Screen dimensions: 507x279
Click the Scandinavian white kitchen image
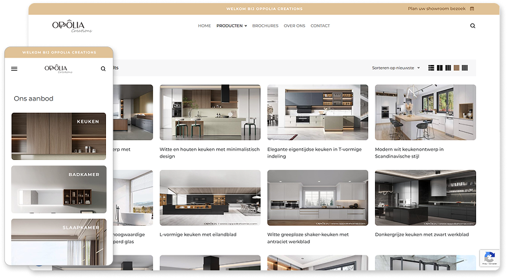point(425,112)
